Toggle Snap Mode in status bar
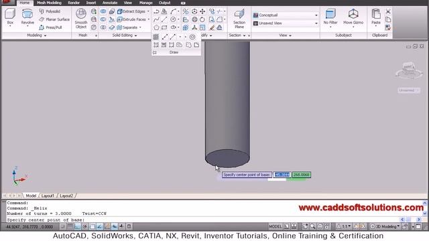 [x=63, y=226]
